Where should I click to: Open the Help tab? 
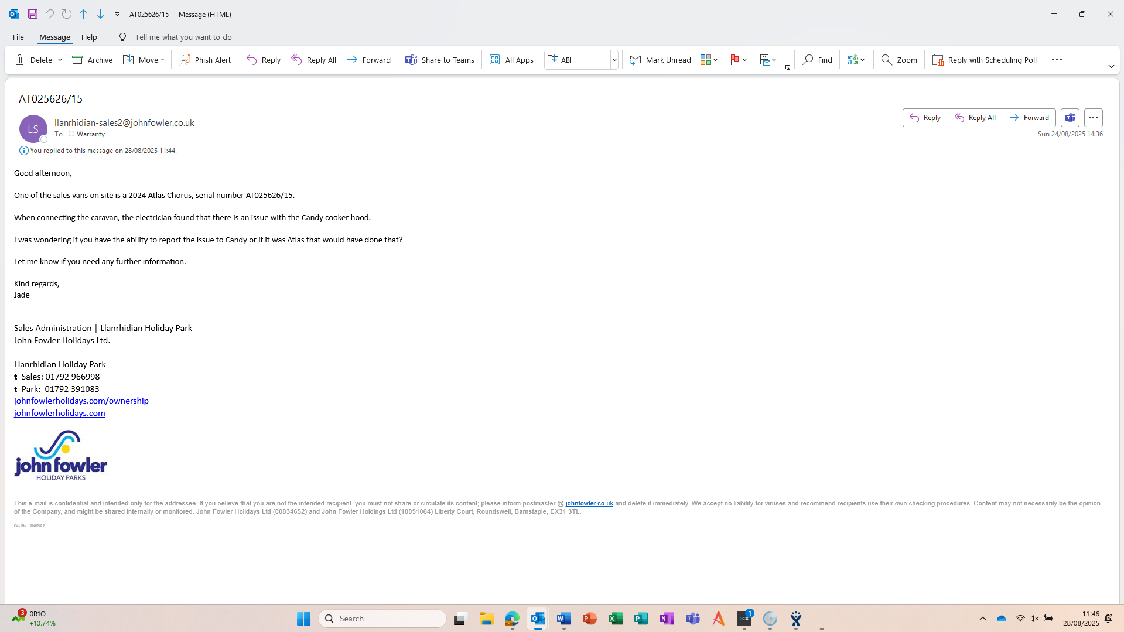tap(89, 37)
